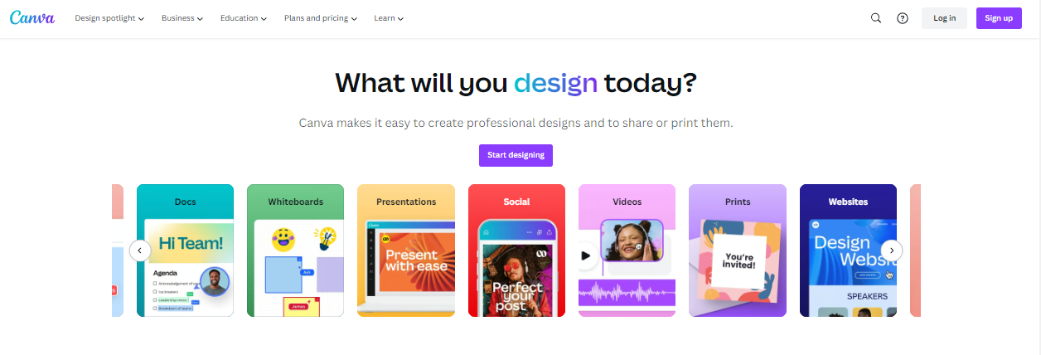Open the Learn menu

(x=389, y=18)
